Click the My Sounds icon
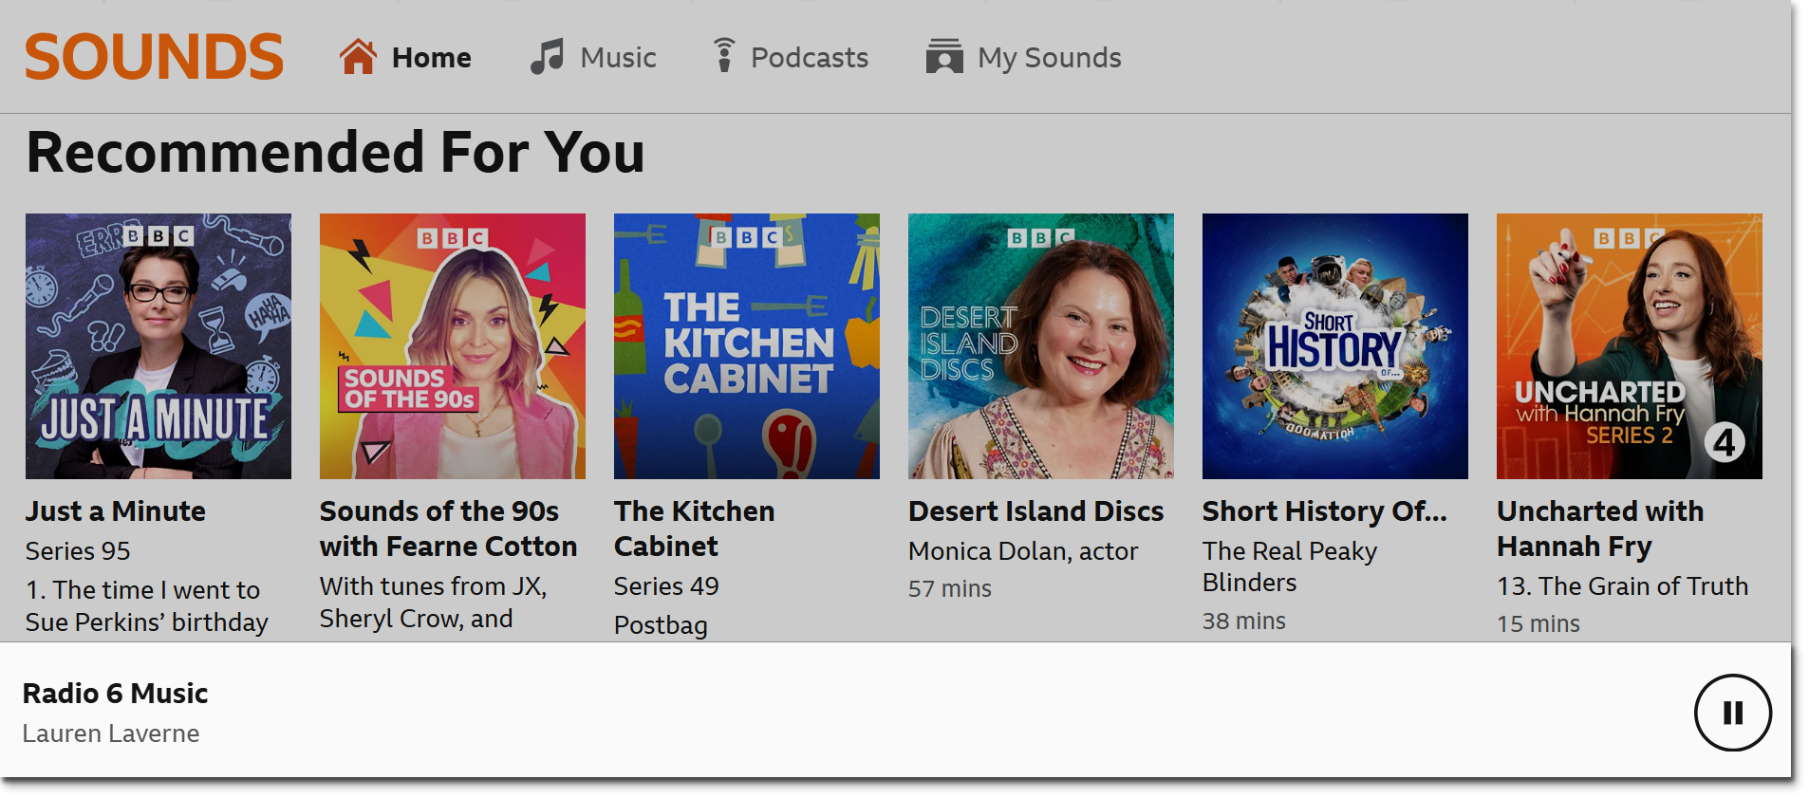Screen dimensions: 1809x798 click(944, 56)
